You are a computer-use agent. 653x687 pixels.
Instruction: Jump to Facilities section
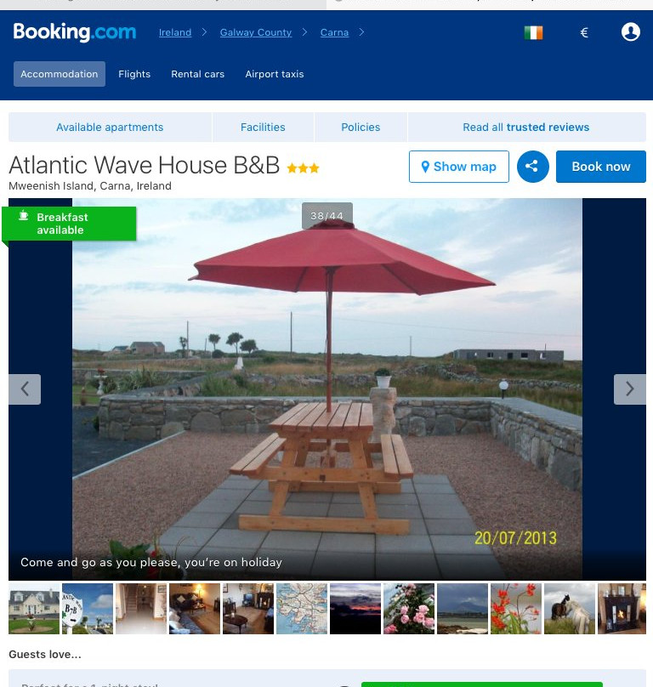pos(263,127)
